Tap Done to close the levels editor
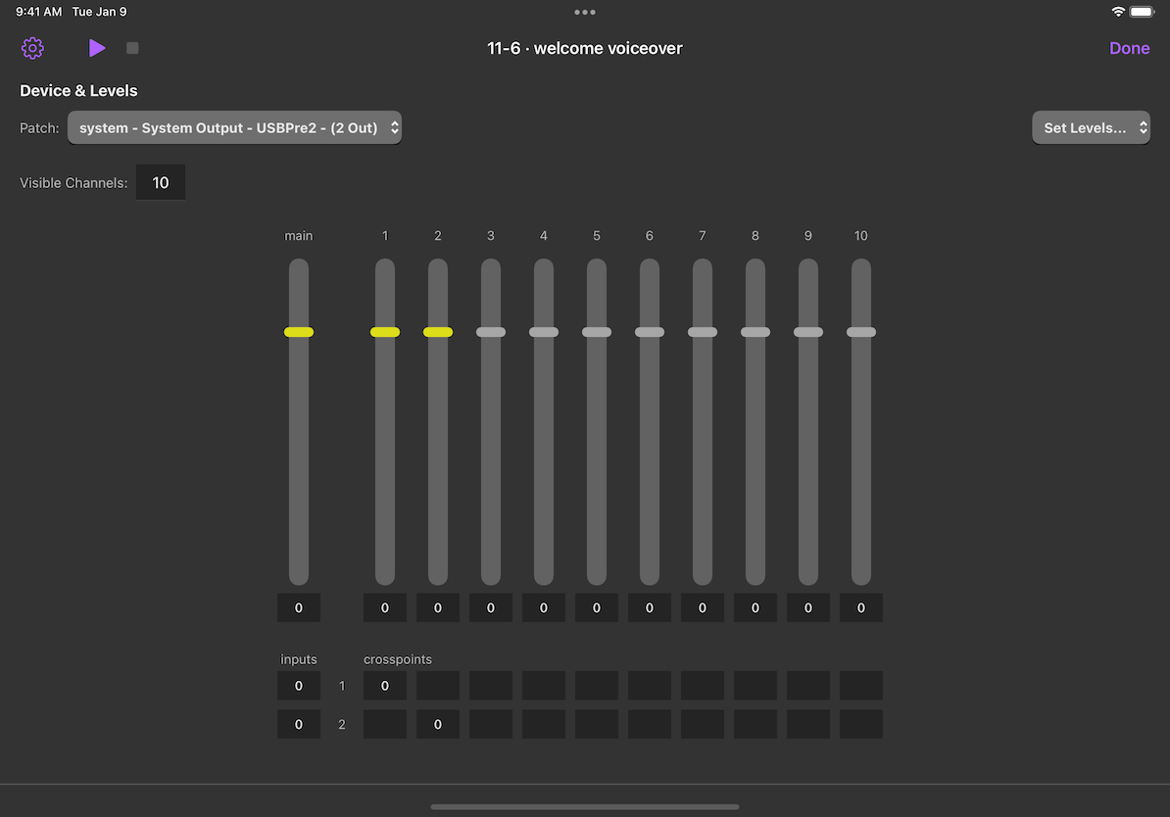The width and height of the screenshot is (1170, 817). (1129, 47)
